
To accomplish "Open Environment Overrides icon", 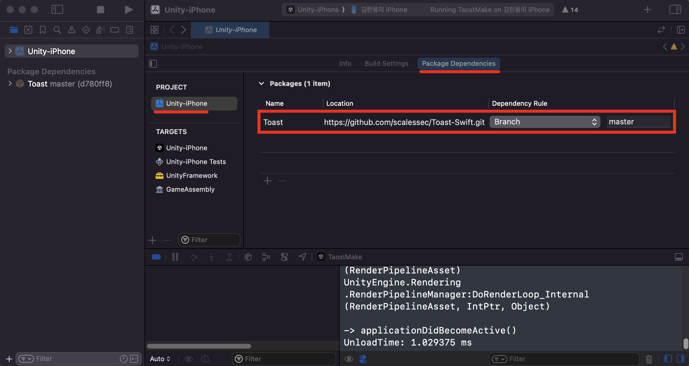I will coord(284,257).
